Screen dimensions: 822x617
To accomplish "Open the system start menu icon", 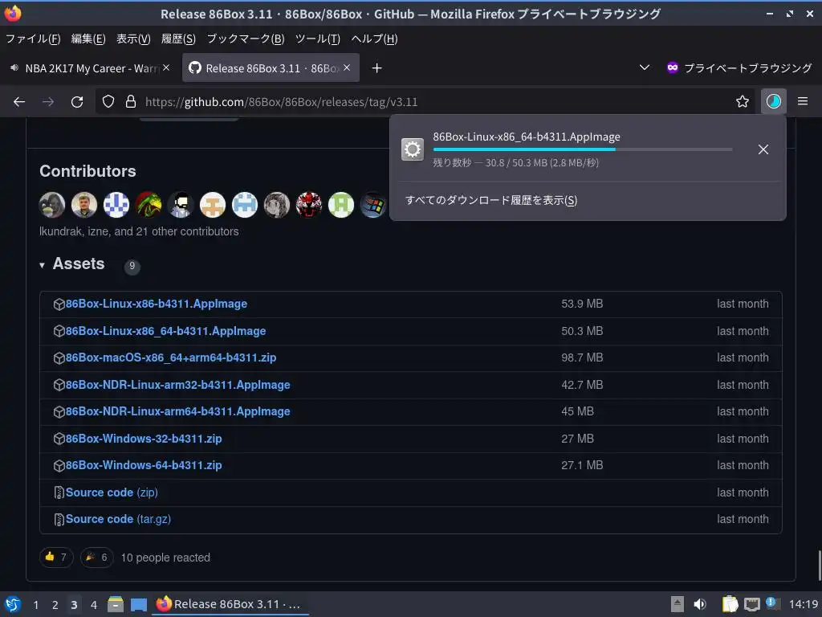I will (x=12, y=604).
